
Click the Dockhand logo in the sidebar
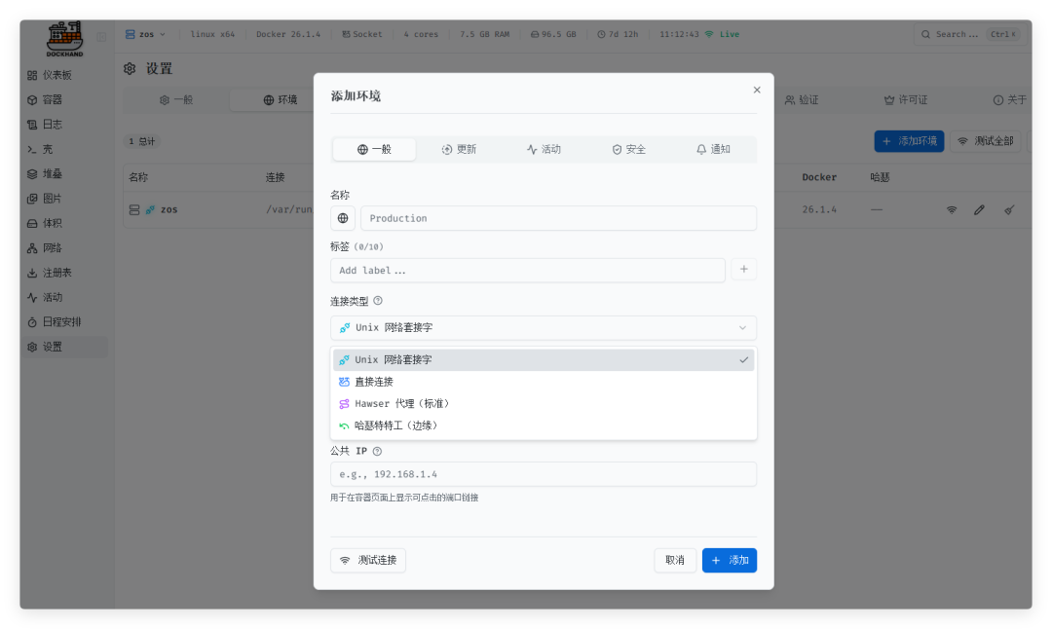click(x=64, y=39)
